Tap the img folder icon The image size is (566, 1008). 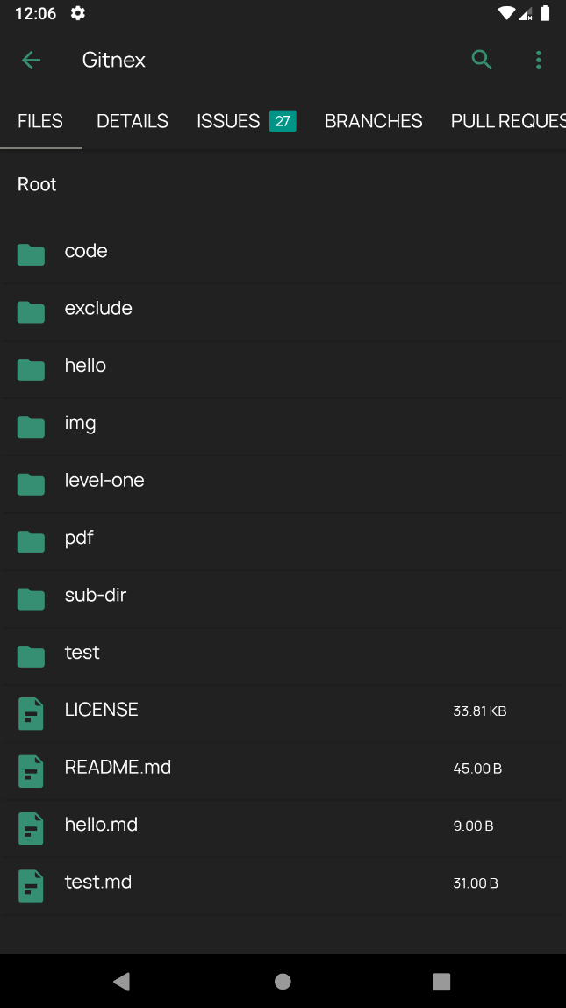tap(31, 427)
